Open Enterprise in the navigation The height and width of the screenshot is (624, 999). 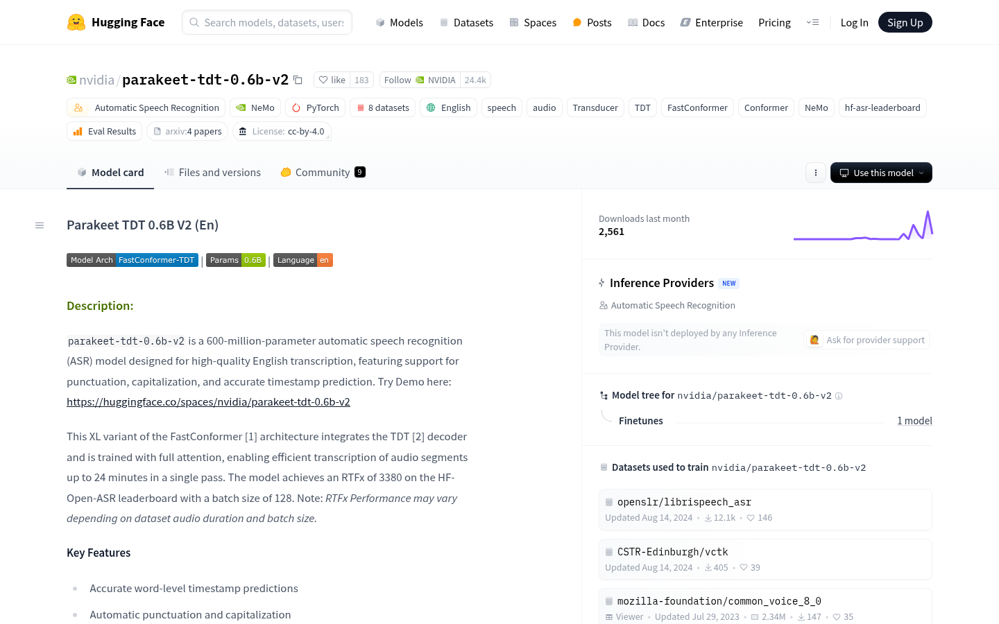711,22
